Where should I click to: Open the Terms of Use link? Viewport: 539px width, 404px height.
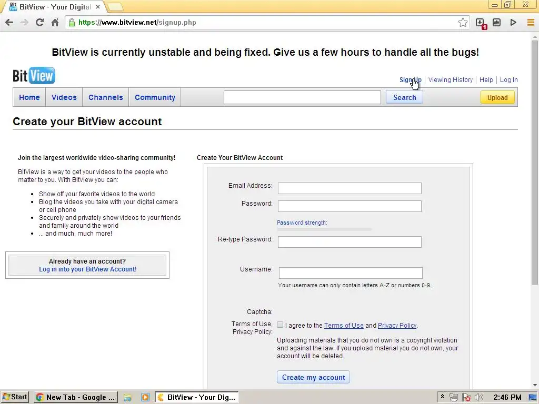click(343, 325)
